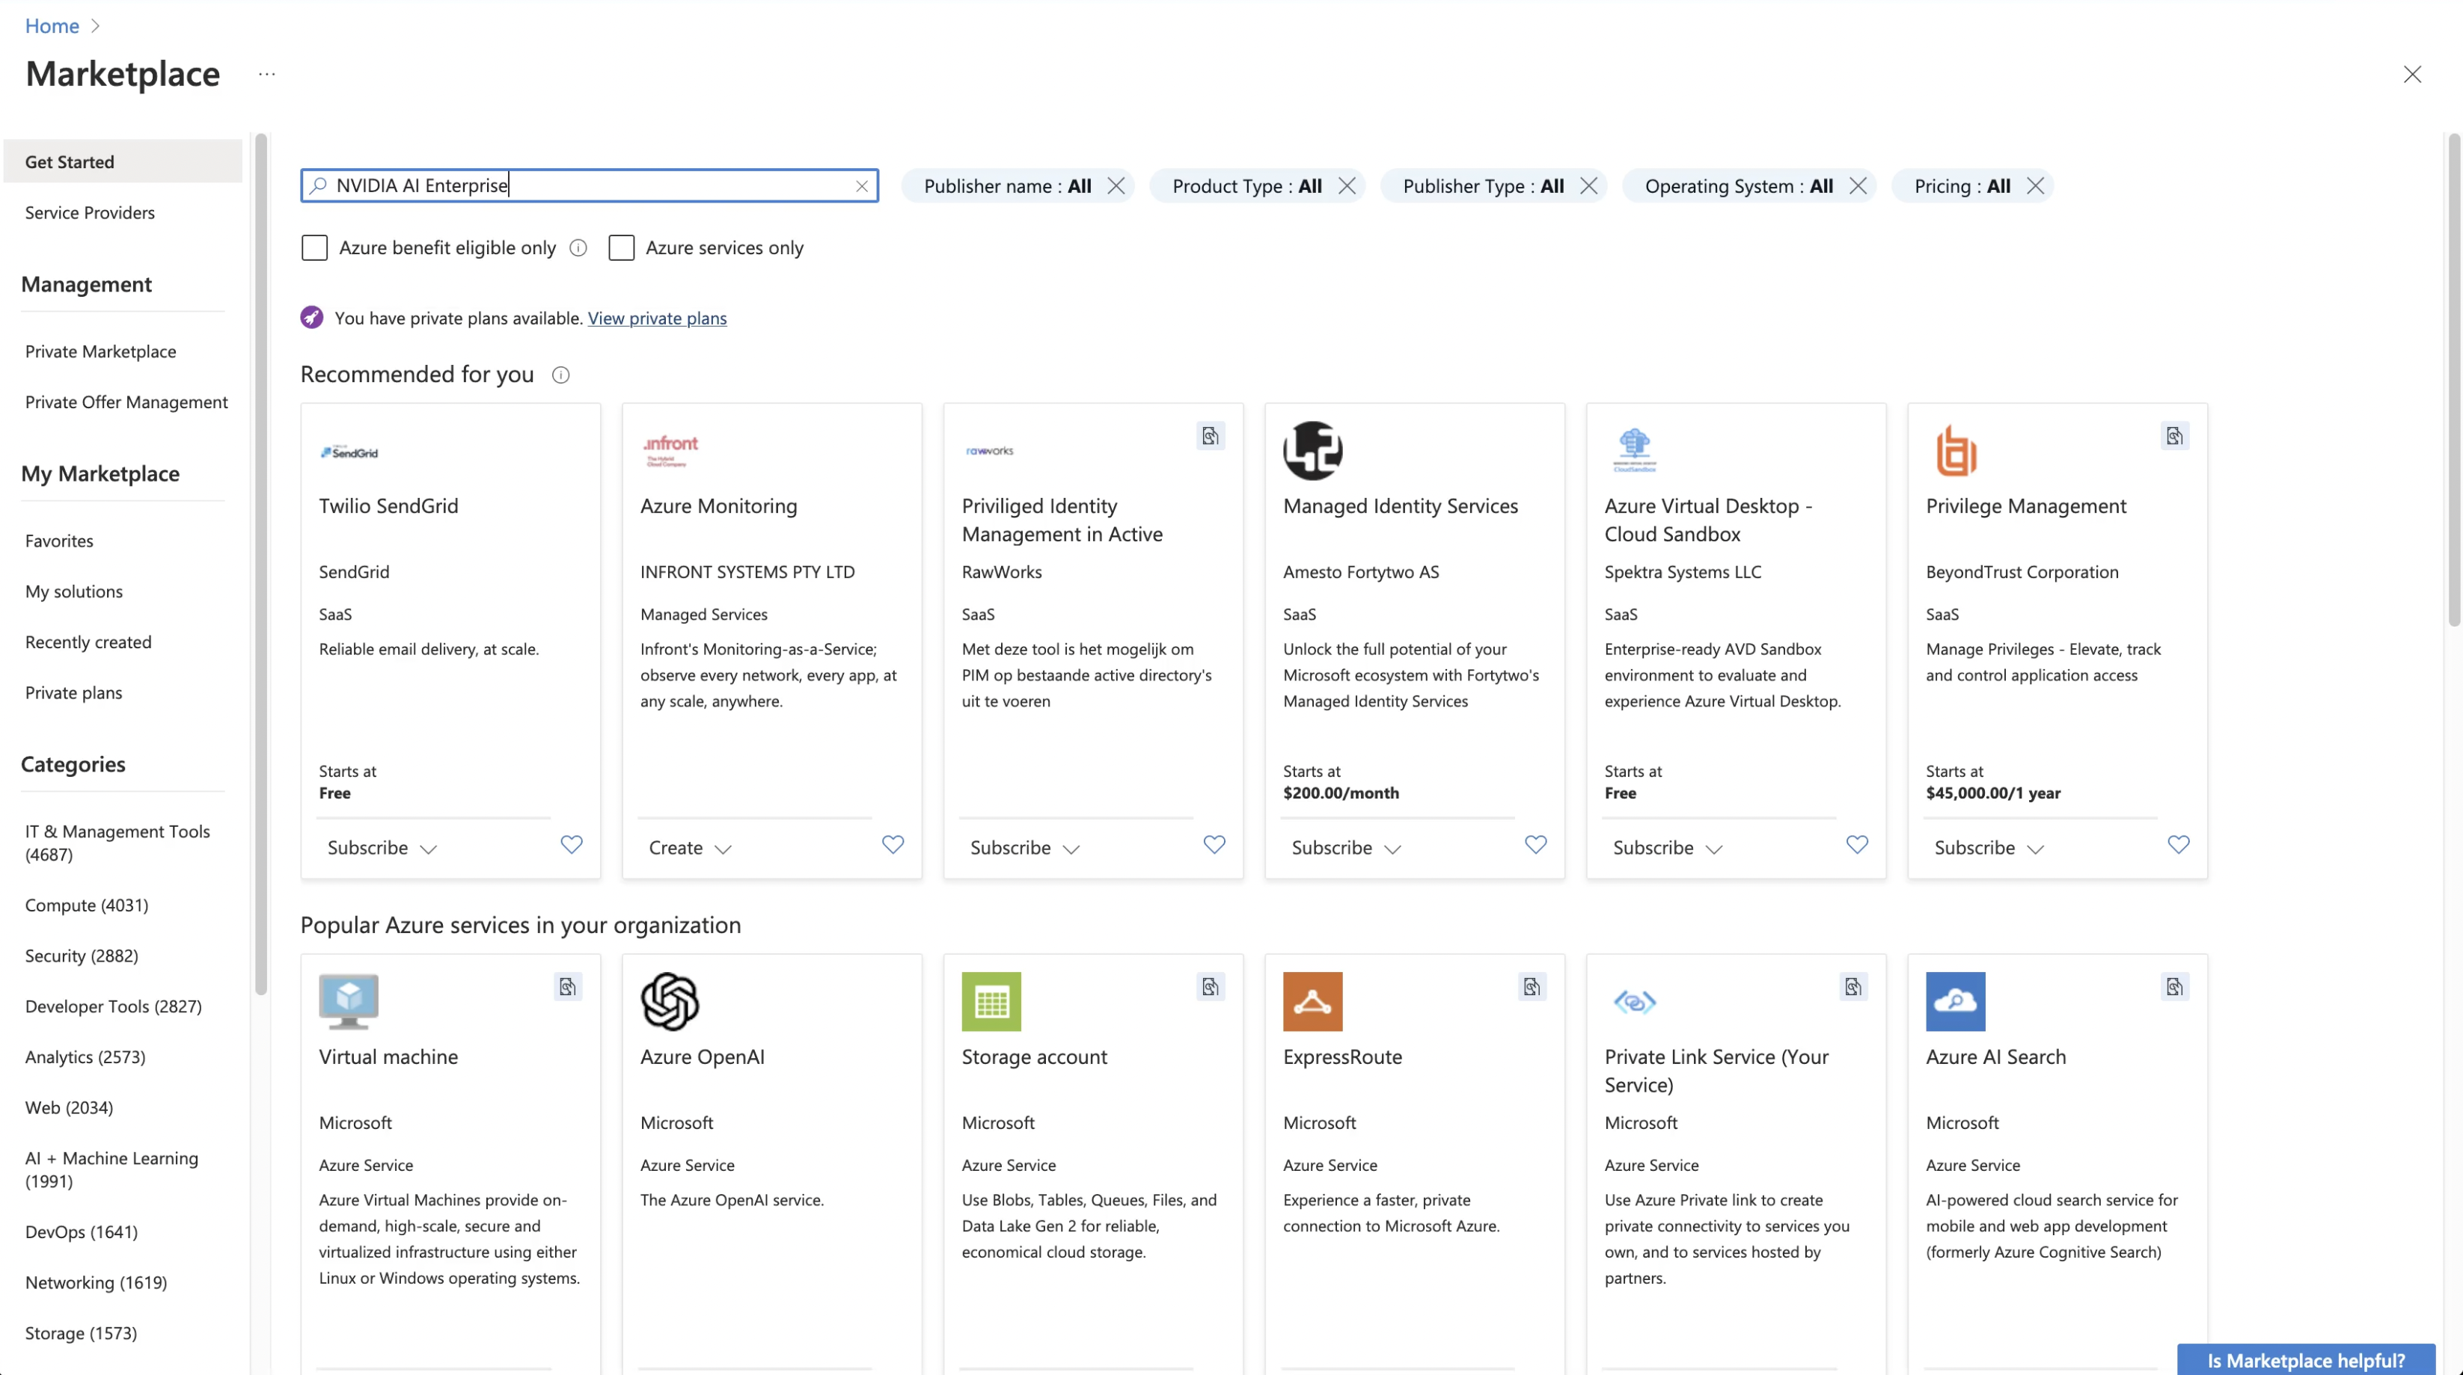This screenshot has height=1375, width=2463.
Task: Check the Azure services only box
Action: point(622,248)
